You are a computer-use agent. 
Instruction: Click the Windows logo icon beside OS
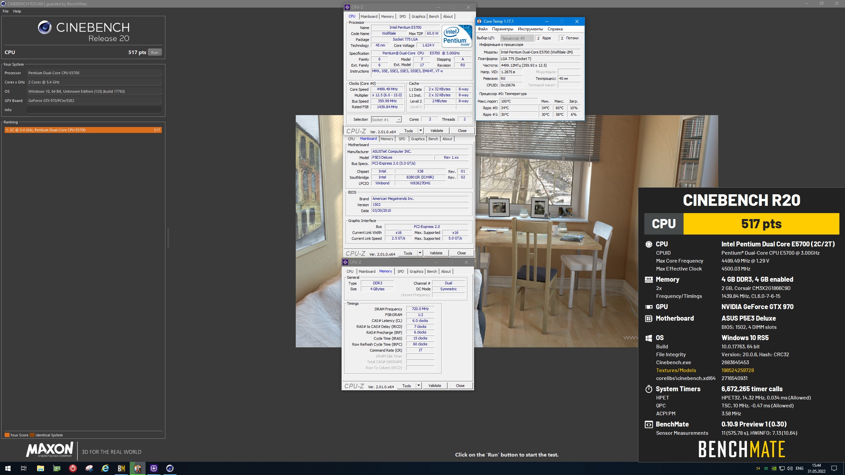pyautogui.click(x=649, y=338)
